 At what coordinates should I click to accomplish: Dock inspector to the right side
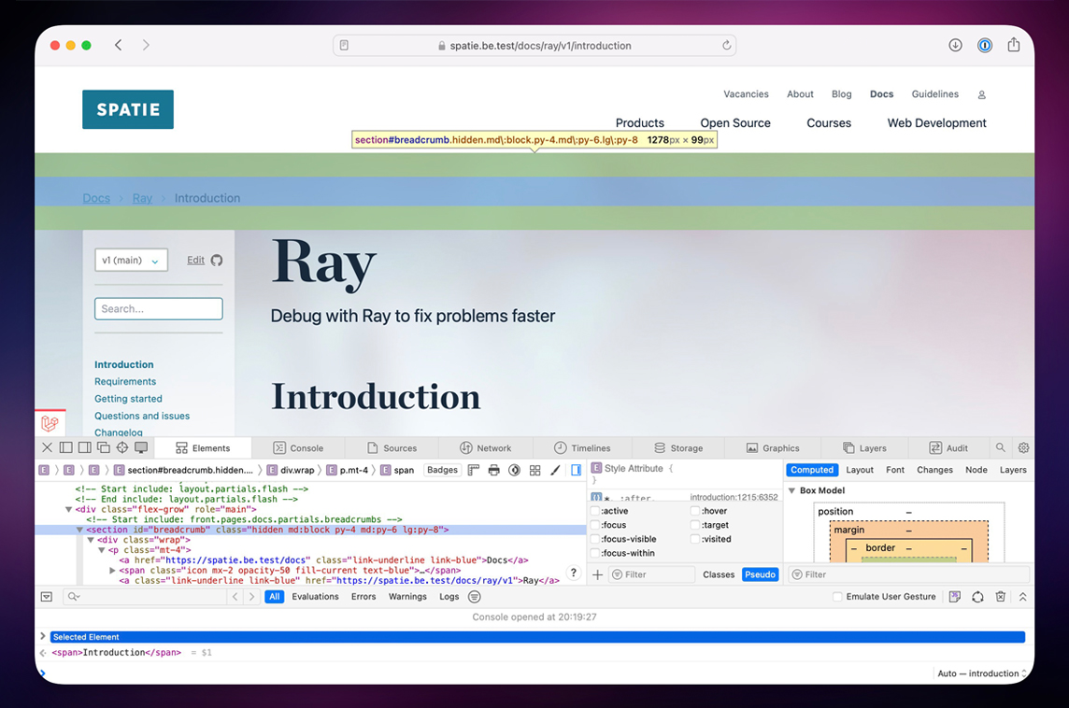[x=84, y=447]
